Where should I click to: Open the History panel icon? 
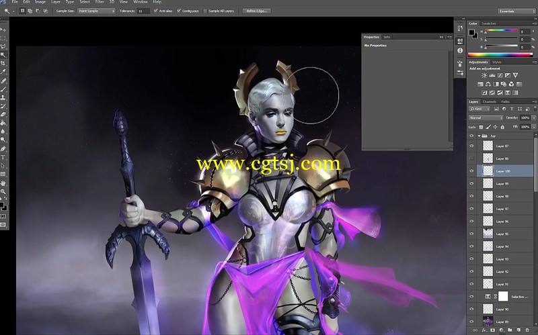point(460,29)
